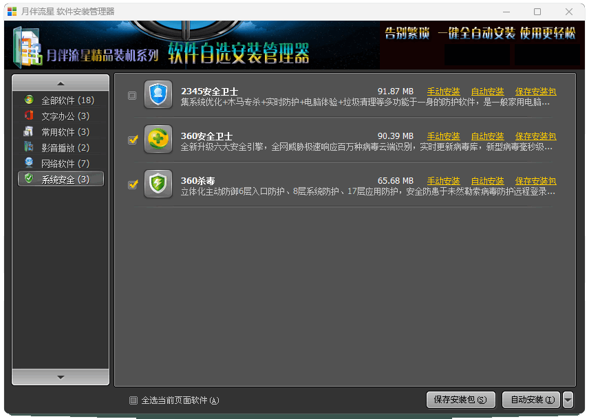Click the 网络软件 globe icon
589x419 pixels.
point(29,163)
